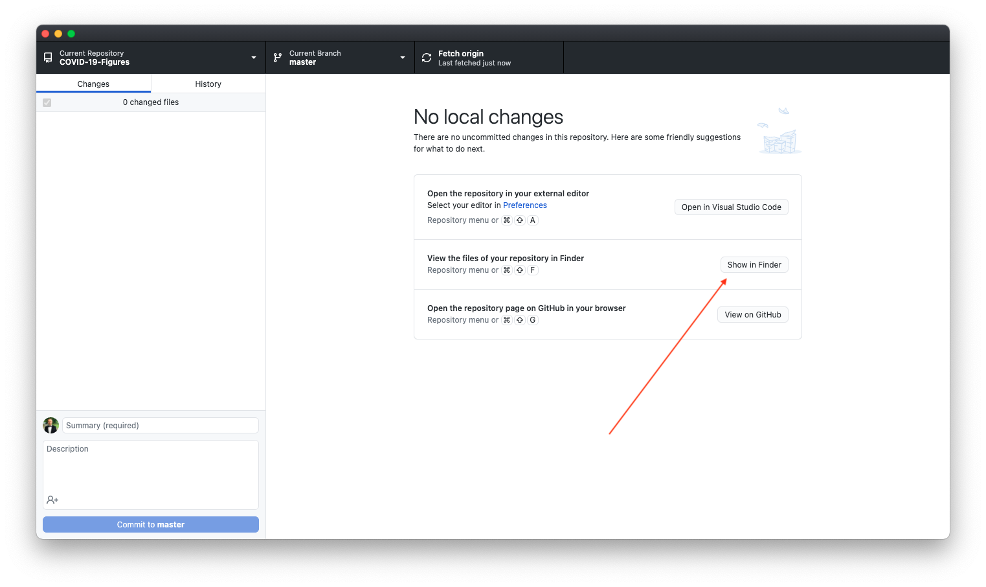Switch to the Changes tab
This screenshot has width=986, height=587.
[93, 84]
